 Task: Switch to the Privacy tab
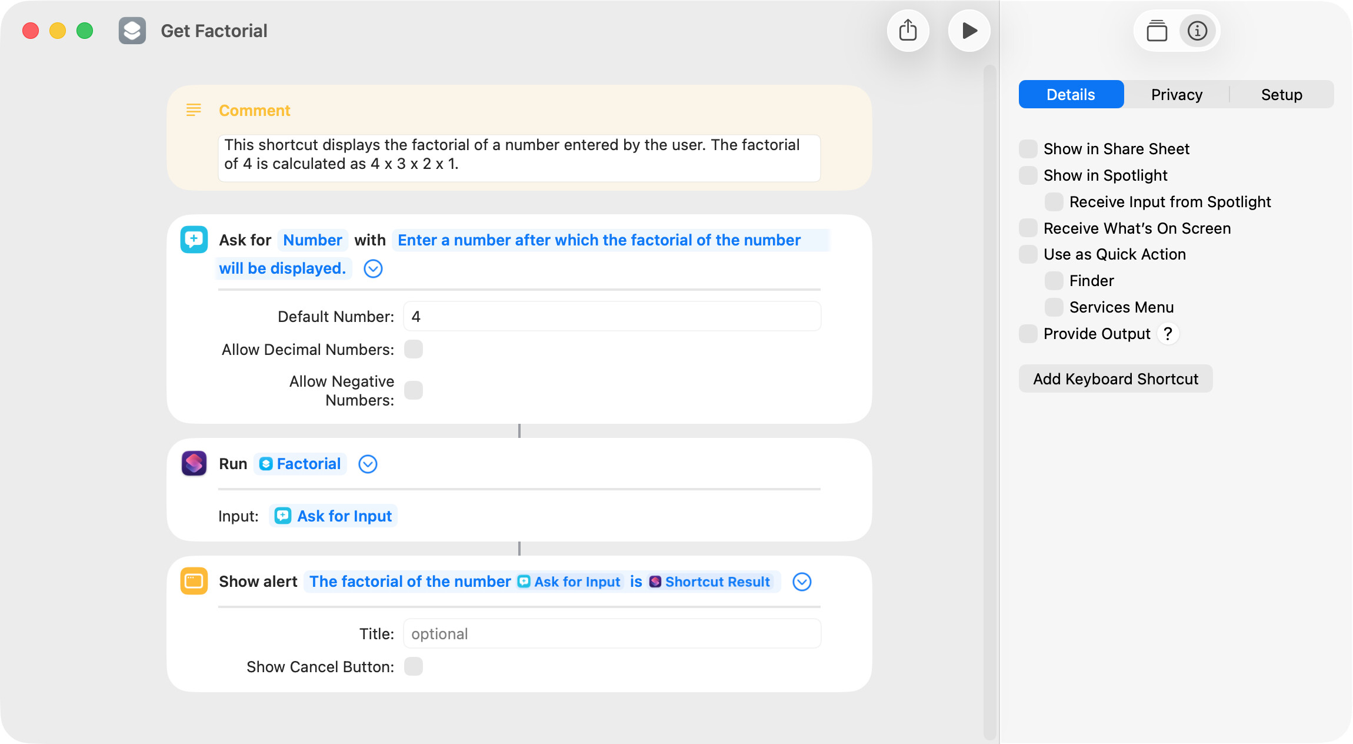coord(1177,95)
